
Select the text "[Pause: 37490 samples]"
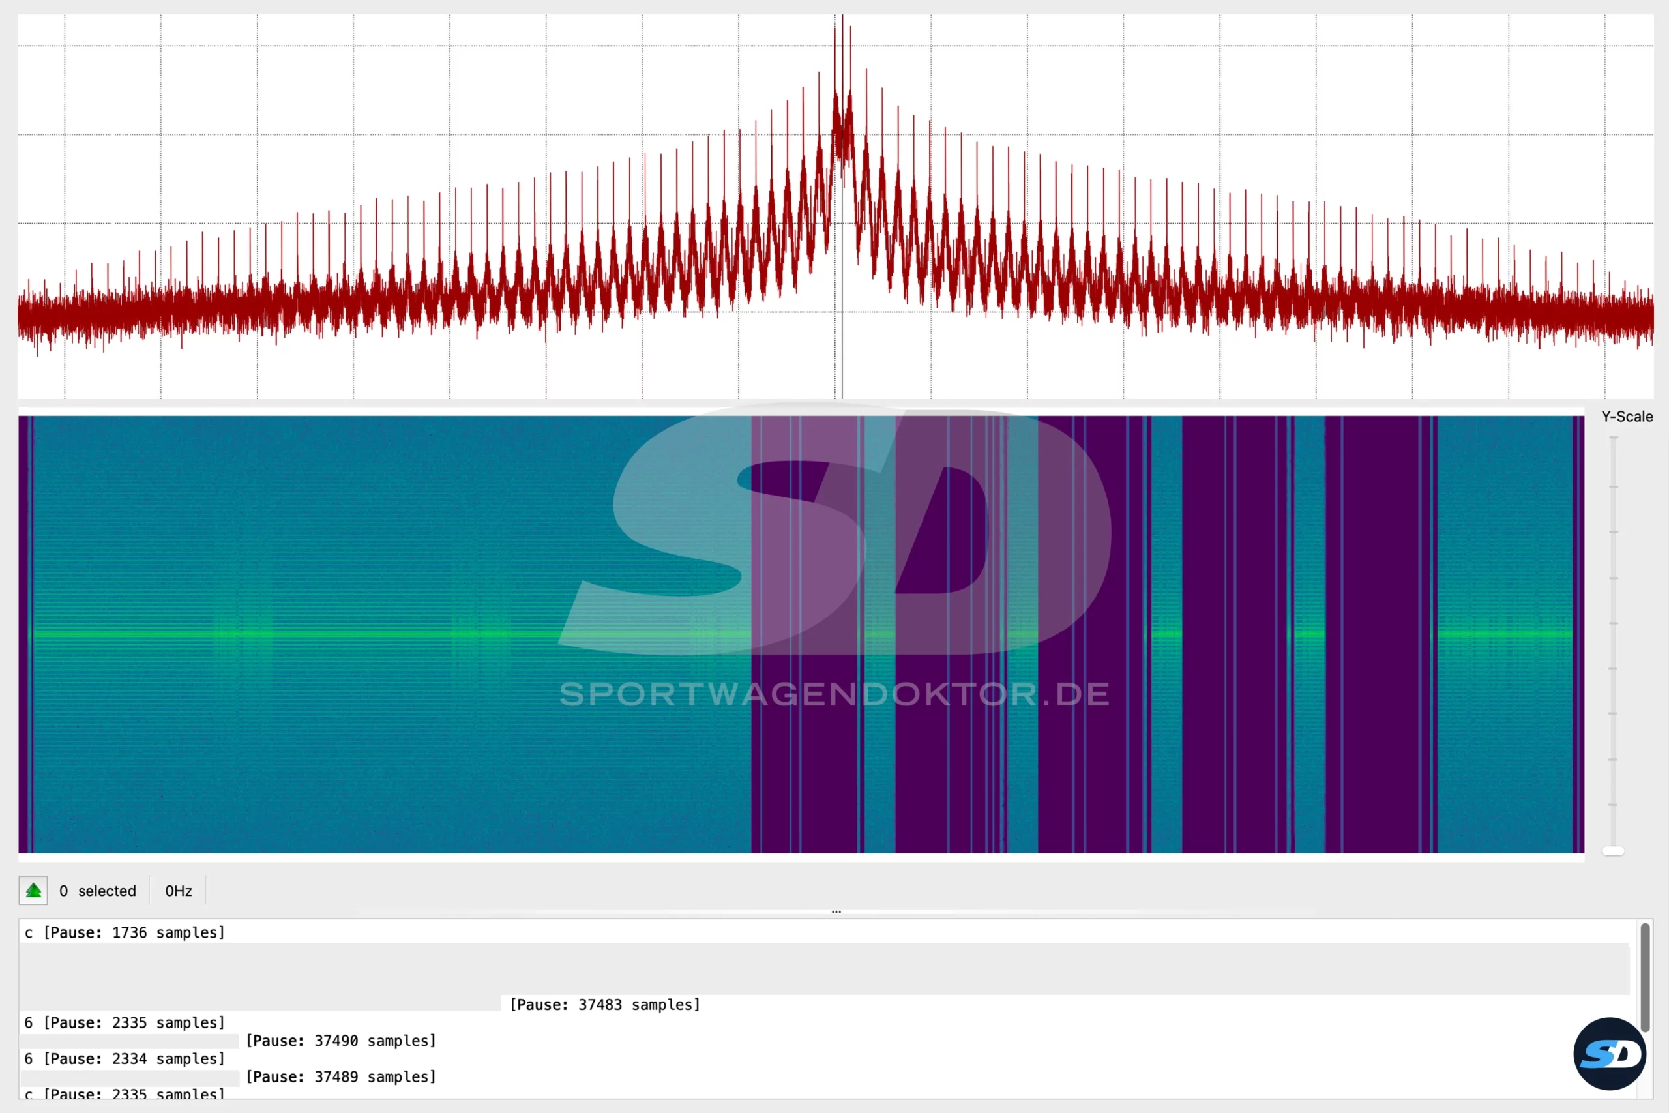click(340, 1041)
